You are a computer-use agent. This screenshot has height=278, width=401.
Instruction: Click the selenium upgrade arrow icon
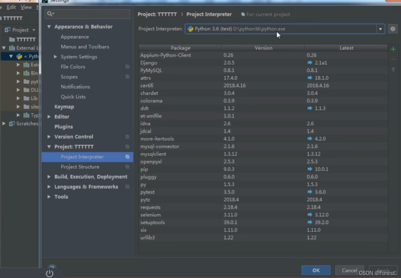coord(310,215)
